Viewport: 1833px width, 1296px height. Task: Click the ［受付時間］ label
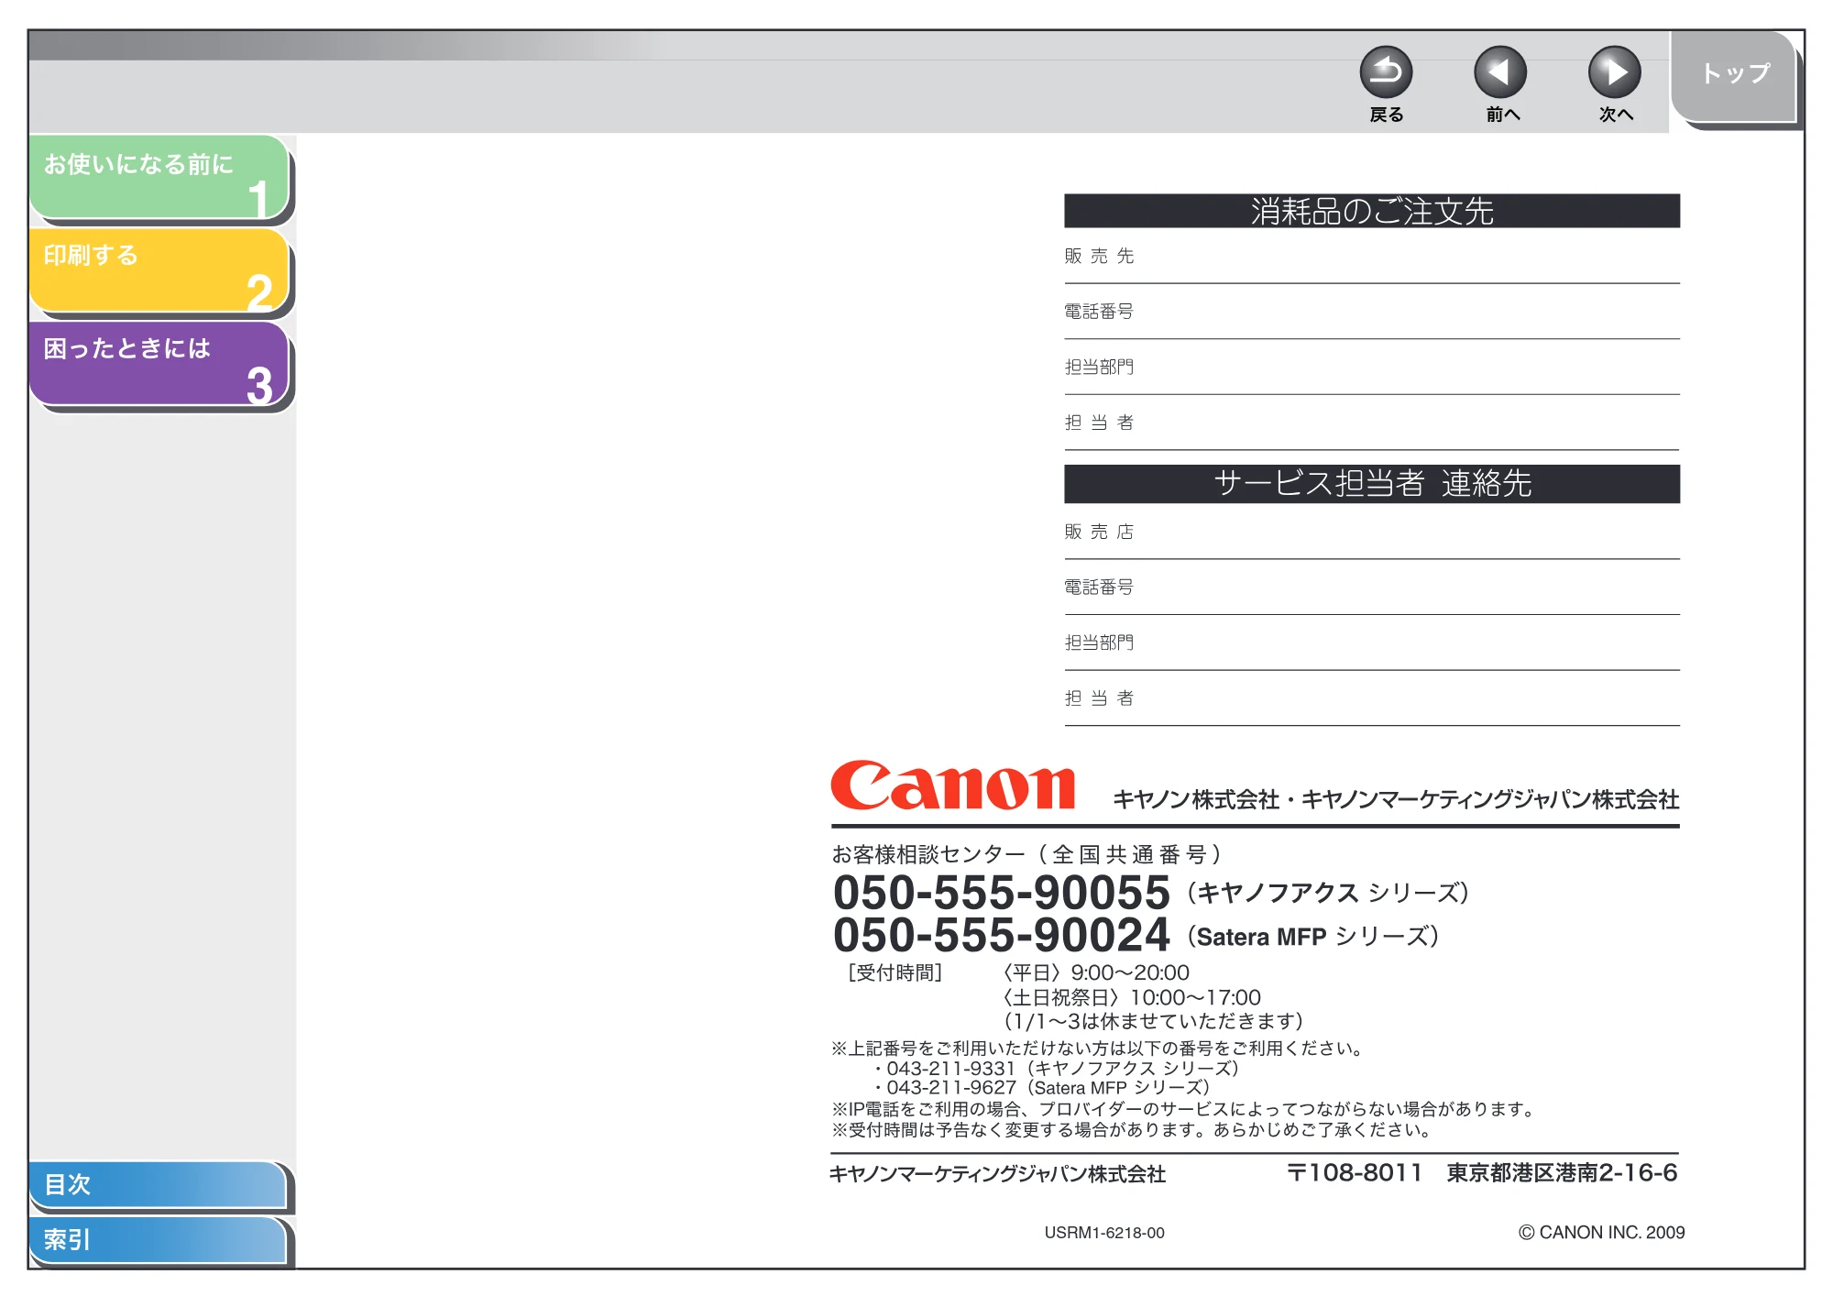pos(895,972)
